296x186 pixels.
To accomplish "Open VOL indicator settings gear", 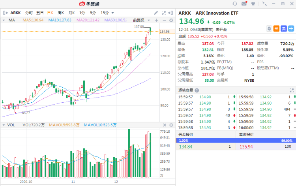I will coord(171,125).
